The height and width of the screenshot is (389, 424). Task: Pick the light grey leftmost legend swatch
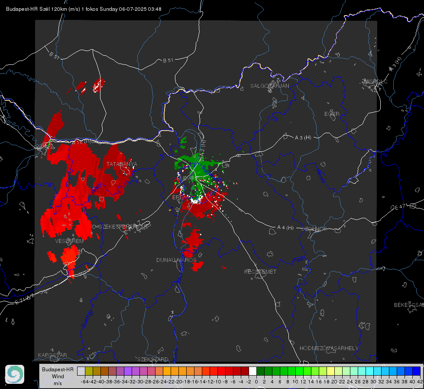(x=81, y=371)
